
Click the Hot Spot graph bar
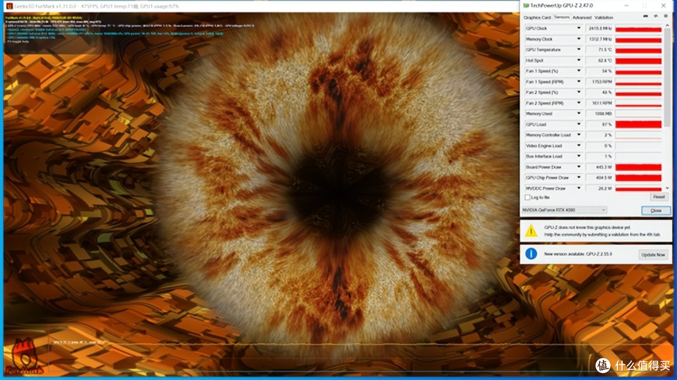tap(638, 61)
